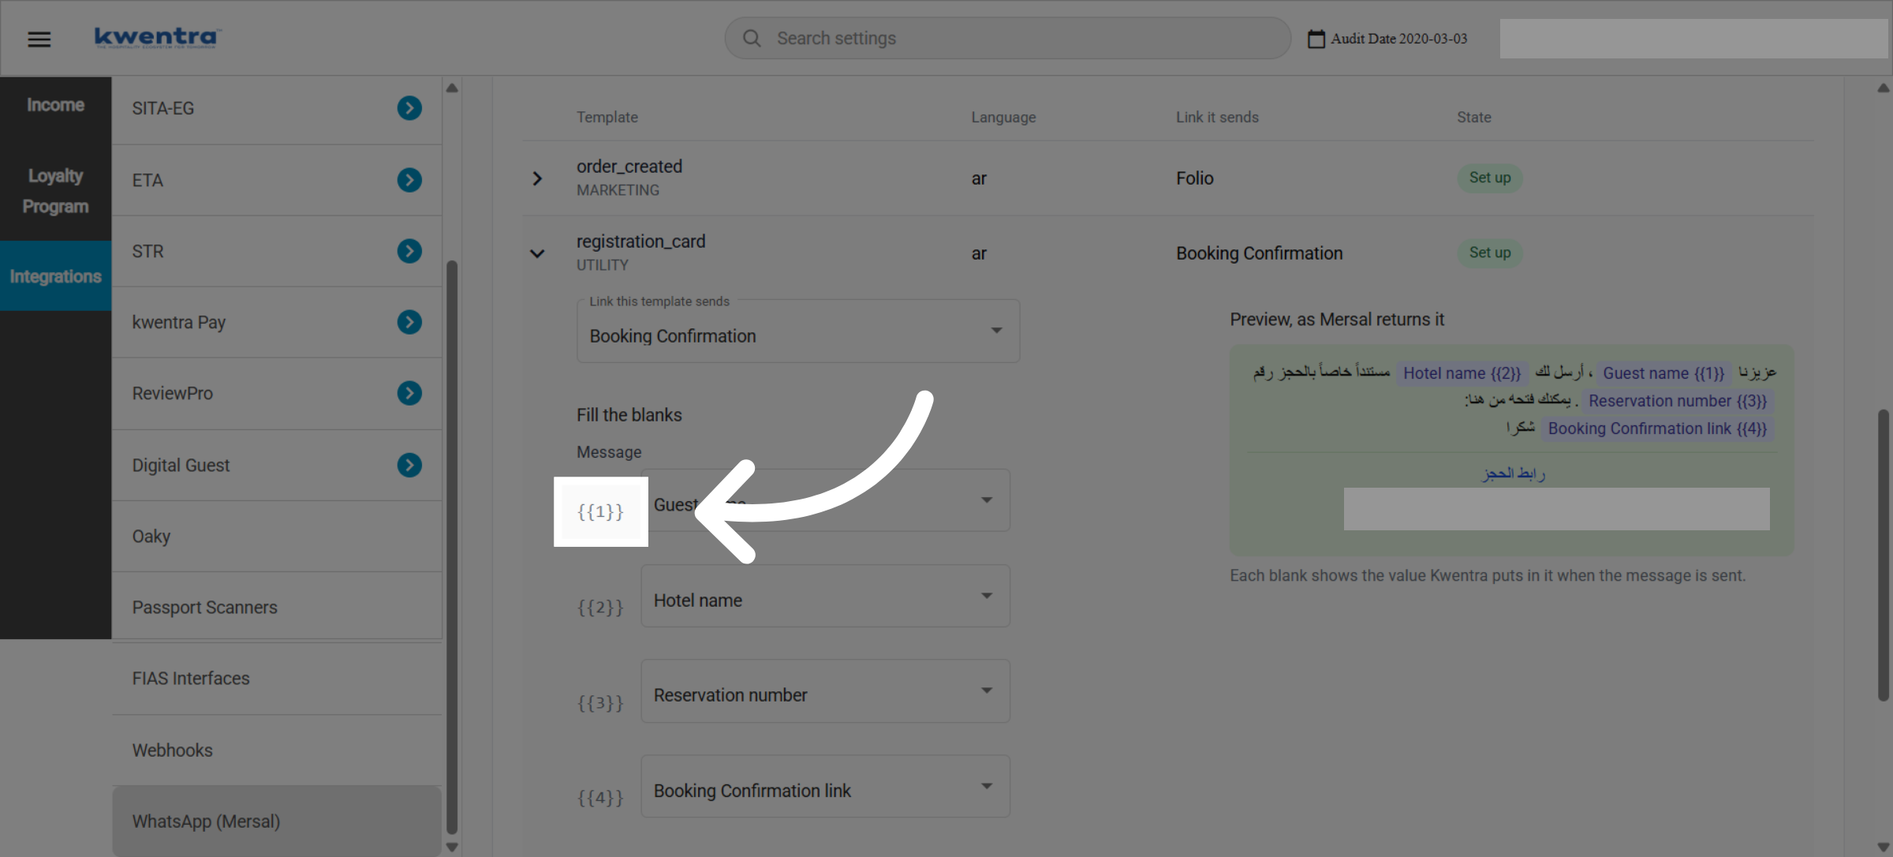The width and height of the screenshot is (1893, 857).
Task: Click Hotel name {{2}} preview chip
Action: (x=1462, y=373)
